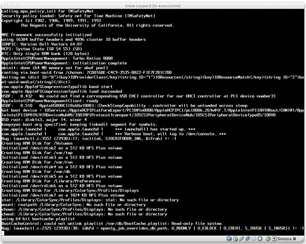Close the Snow Leopard VM window

click(x=6, y=6)
